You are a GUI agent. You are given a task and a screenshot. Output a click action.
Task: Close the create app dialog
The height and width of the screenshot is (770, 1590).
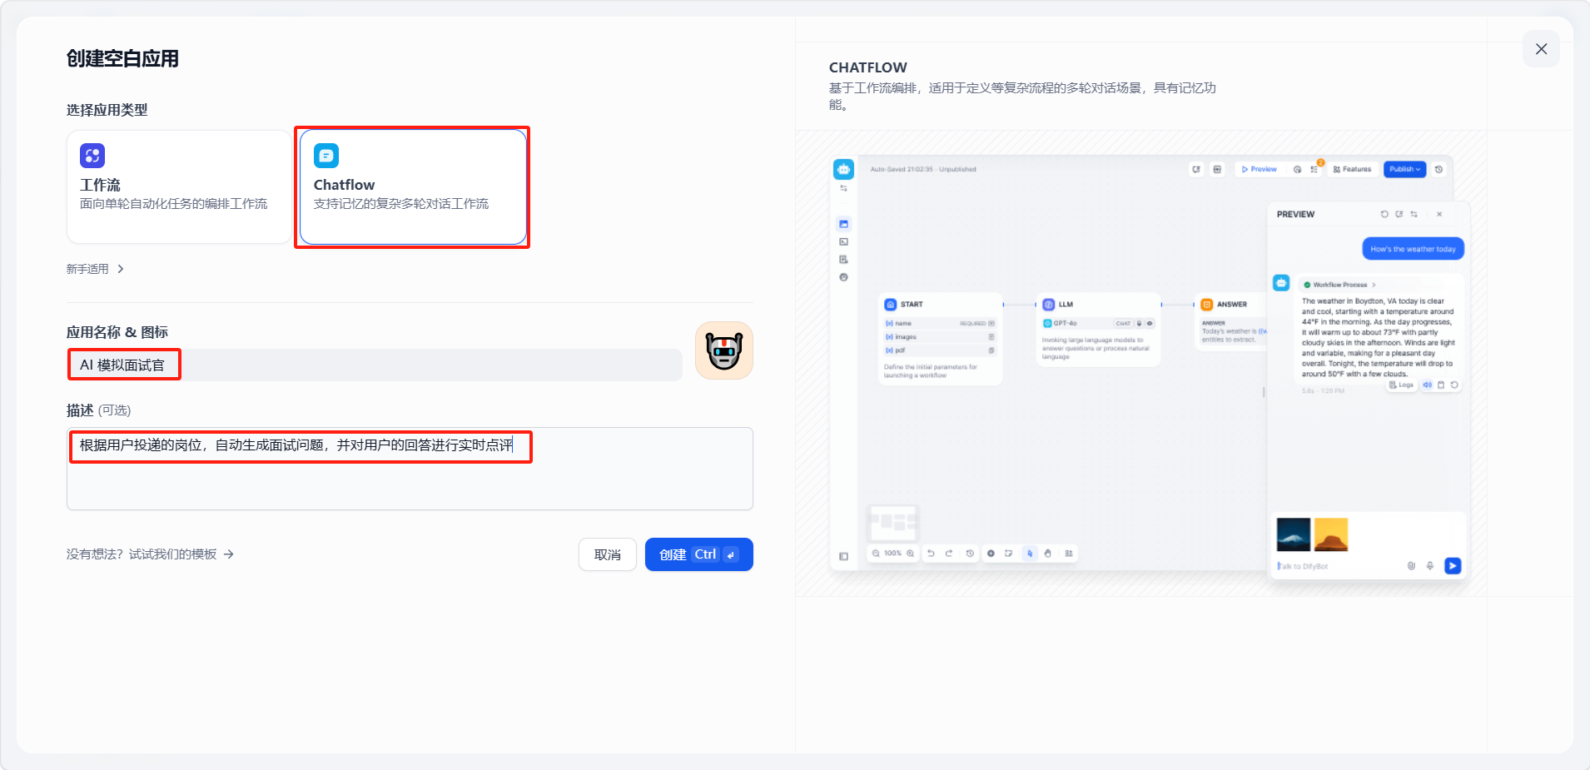tap(1541, 49)
